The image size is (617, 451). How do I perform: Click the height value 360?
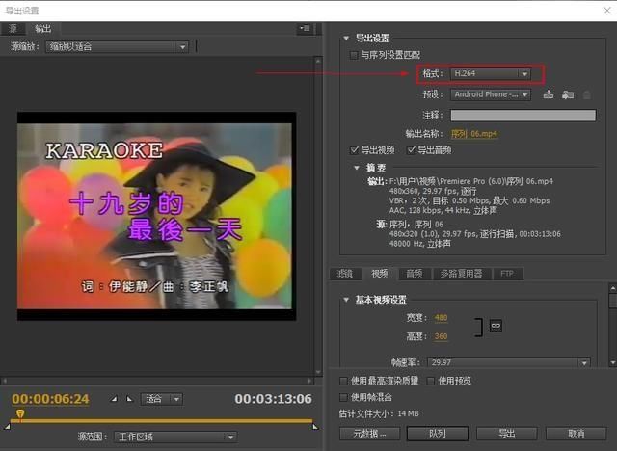coord(442,336)
